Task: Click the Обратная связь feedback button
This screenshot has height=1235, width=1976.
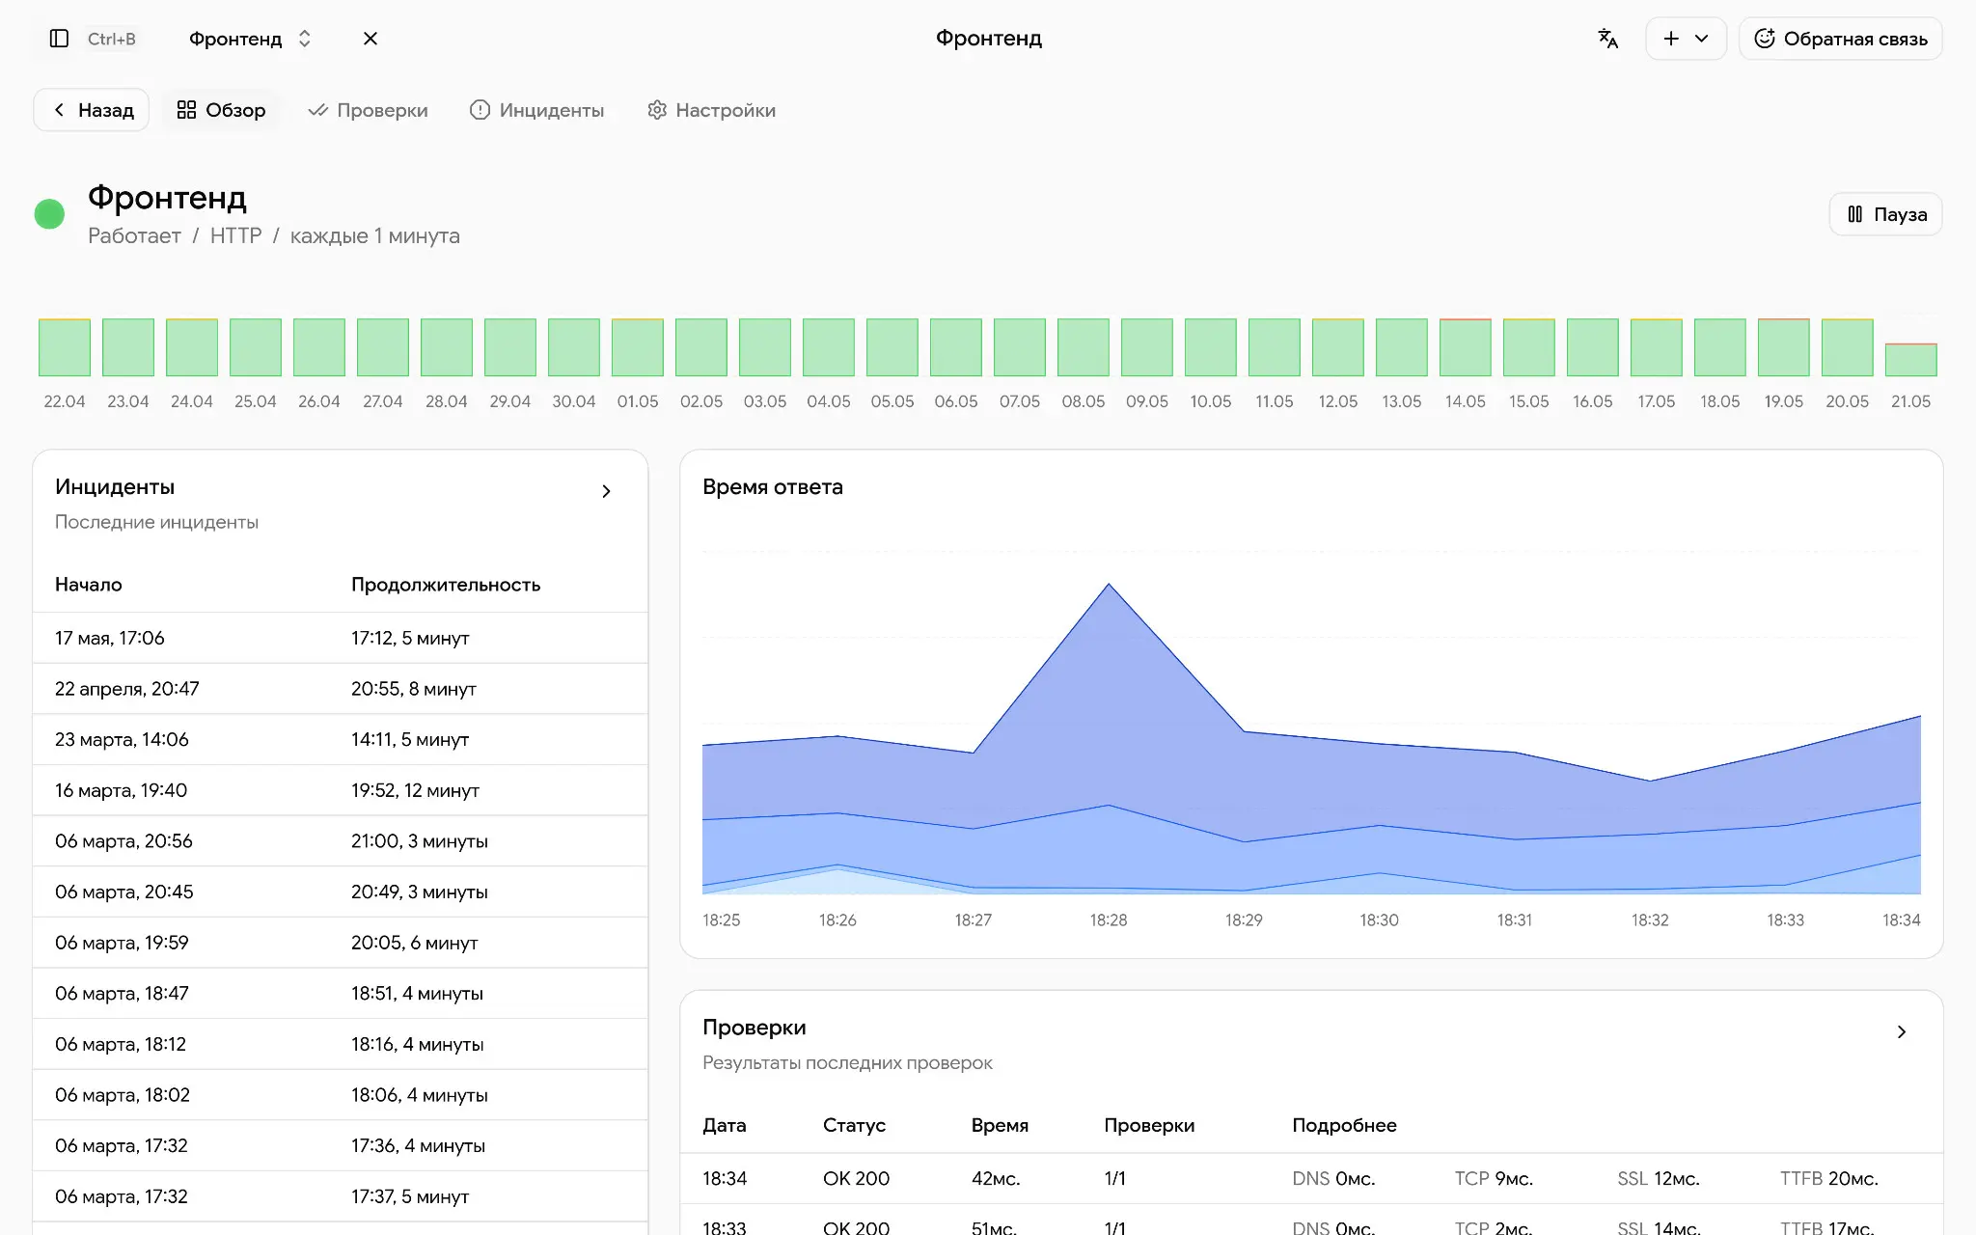Action: tap(1840, 39)
